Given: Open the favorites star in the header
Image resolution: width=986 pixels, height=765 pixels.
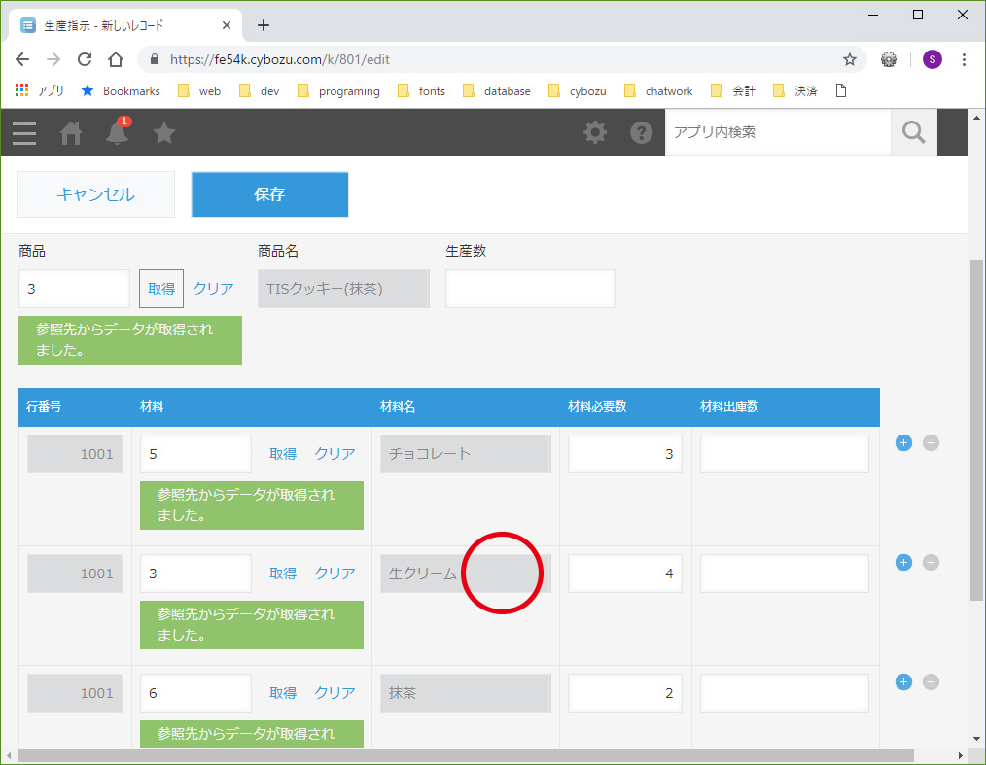Looking at the screenshot, I should 164,132.
